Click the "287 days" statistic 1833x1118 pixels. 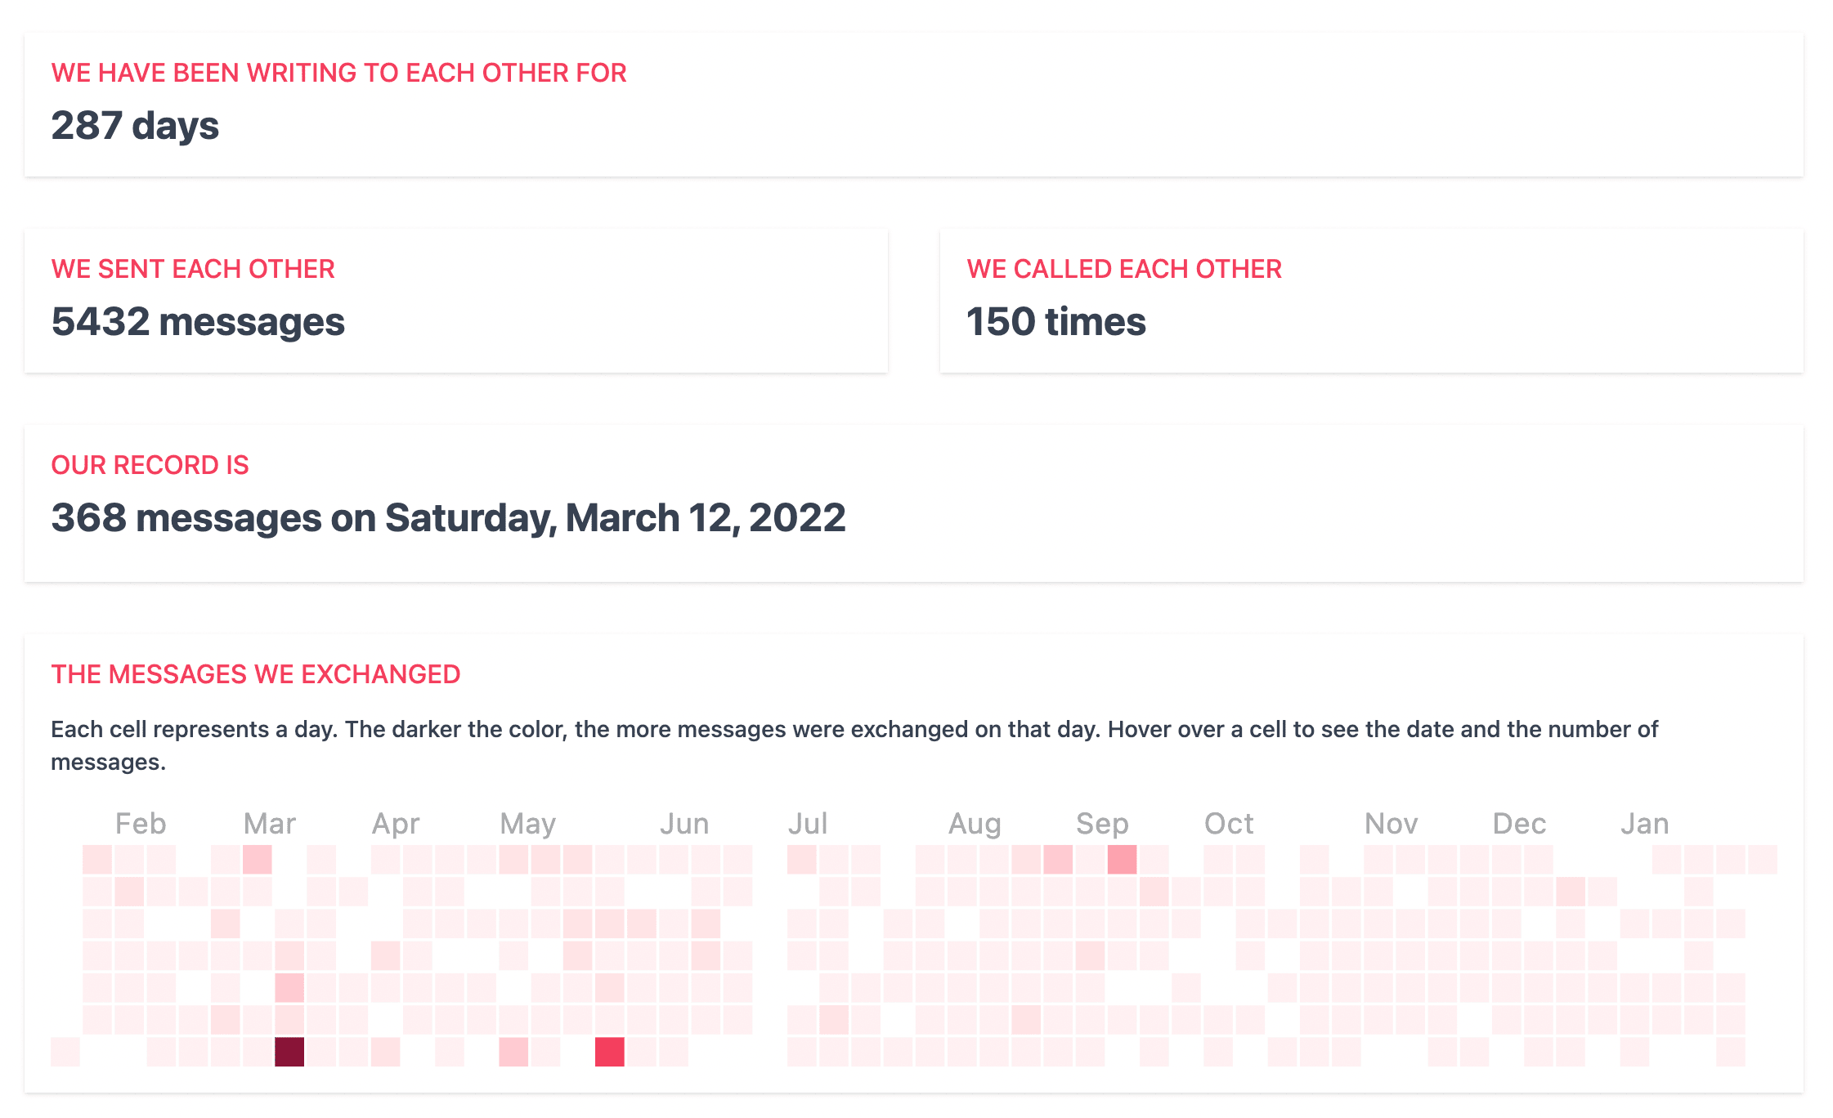click(x=135, y=126)
